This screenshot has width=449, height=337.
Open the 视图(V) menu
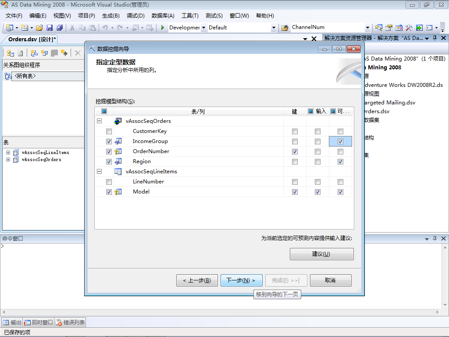click(62, 16)
